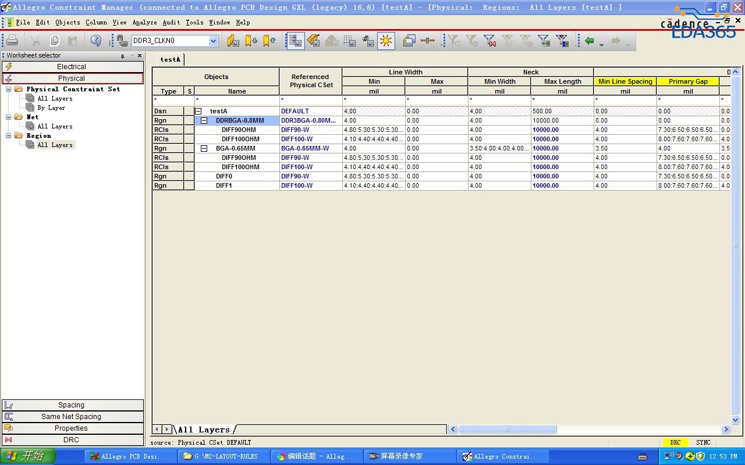Open Help via the question mark icon
The height and width of the screenshot is (465, 745).
96,41
